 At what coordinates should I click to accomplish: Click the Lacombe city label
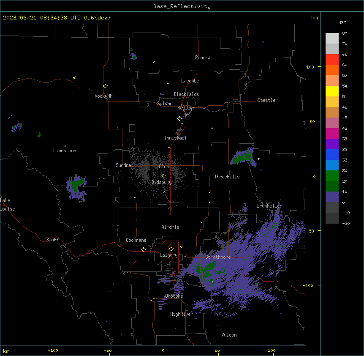pyautogui.click(x=190, y=81)
